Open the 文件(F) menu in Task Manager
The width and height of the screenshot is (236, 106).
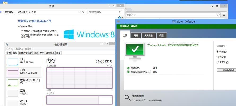coord(10,49)
